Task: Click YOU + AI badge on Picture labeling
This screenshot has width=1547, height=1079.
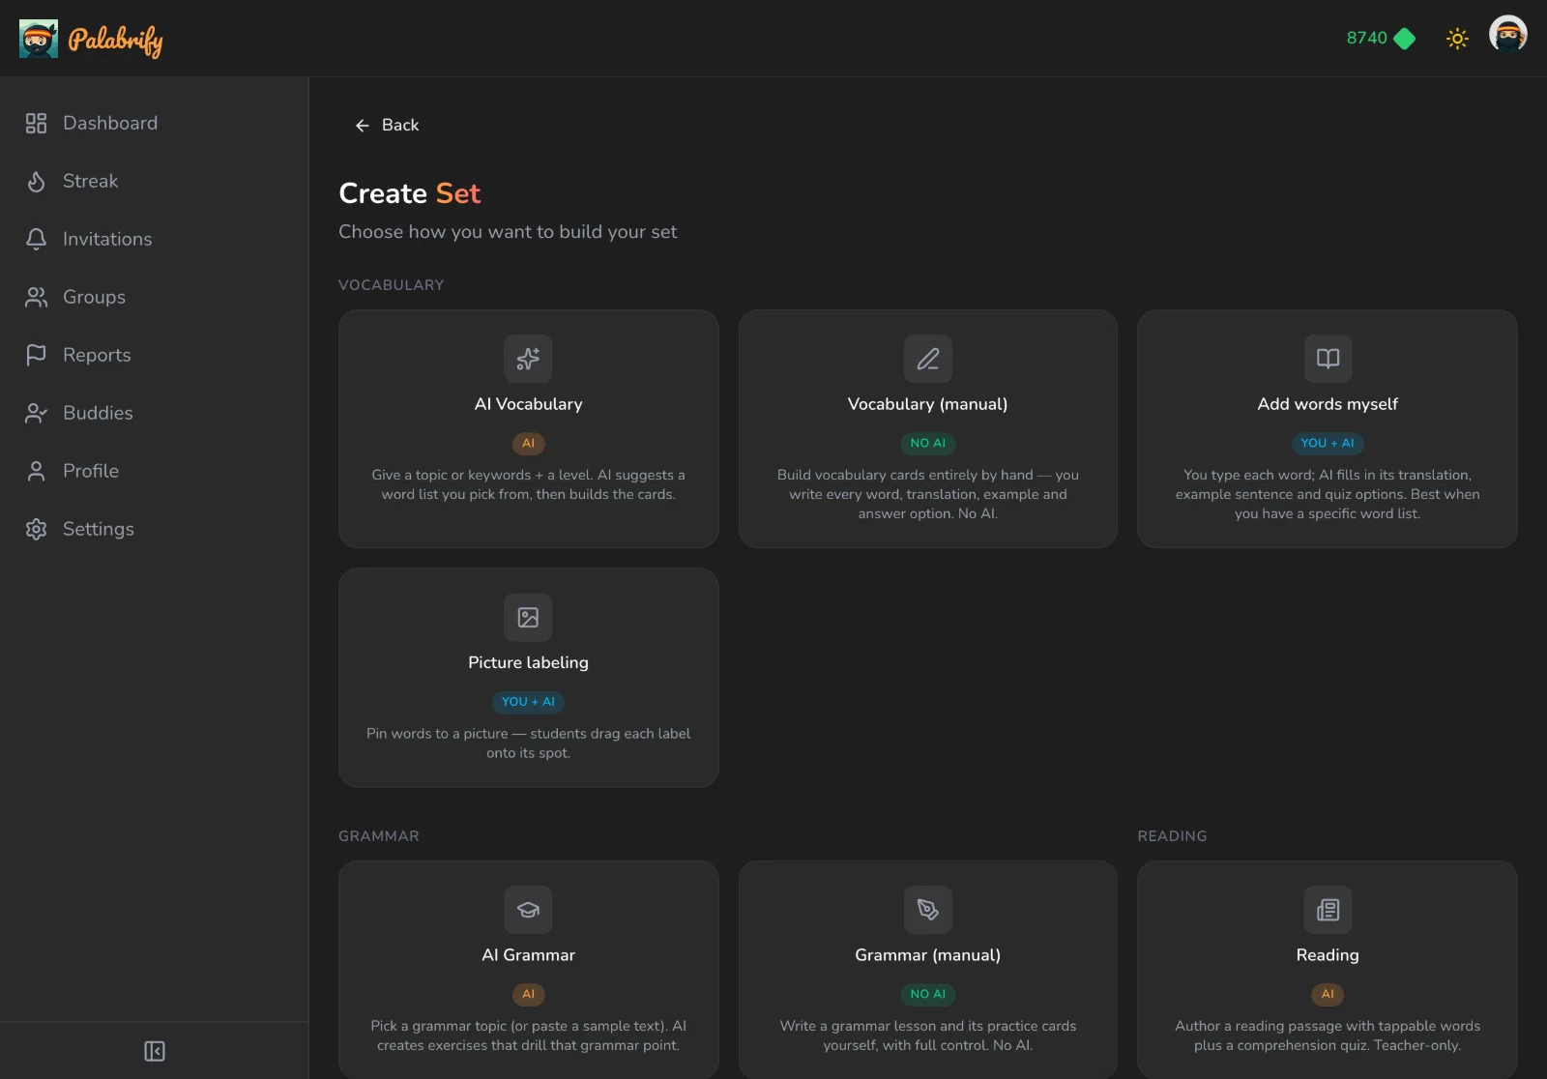Action: (x=528, y=702)
